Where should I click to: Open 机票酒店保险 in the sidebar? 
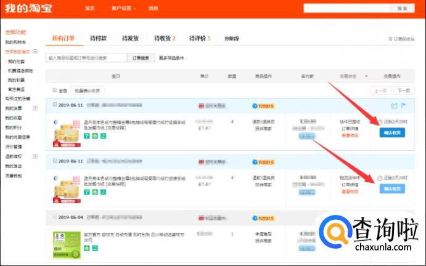tap(20, 71)
